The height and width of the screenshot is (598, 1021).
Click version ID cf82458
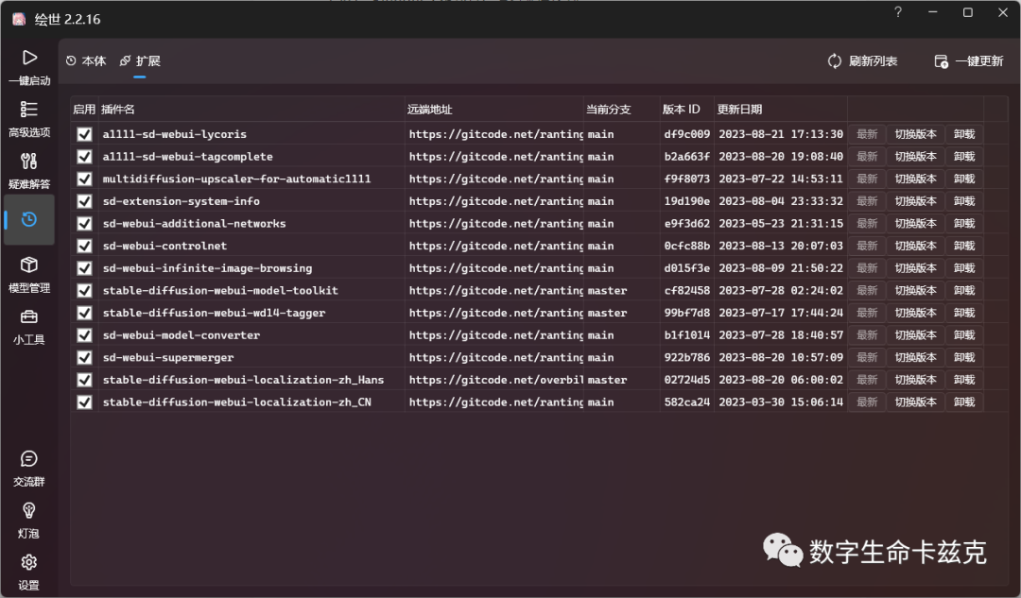coord(687,290)
